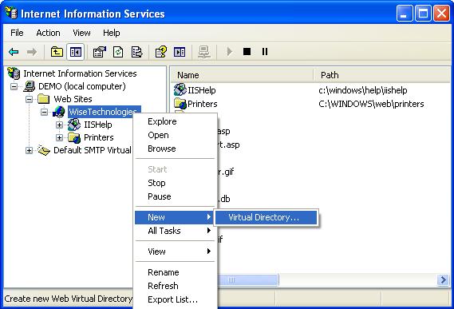Viewport: 454px width, 309px height.
Task: Collapse the WiseTechnologies site node
Action: [x=44, y=112]
